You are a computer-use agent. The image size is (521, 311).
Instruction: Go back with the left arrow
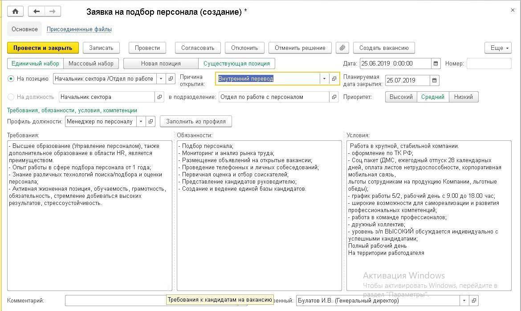pyautogui.click(x=37, y=12)
